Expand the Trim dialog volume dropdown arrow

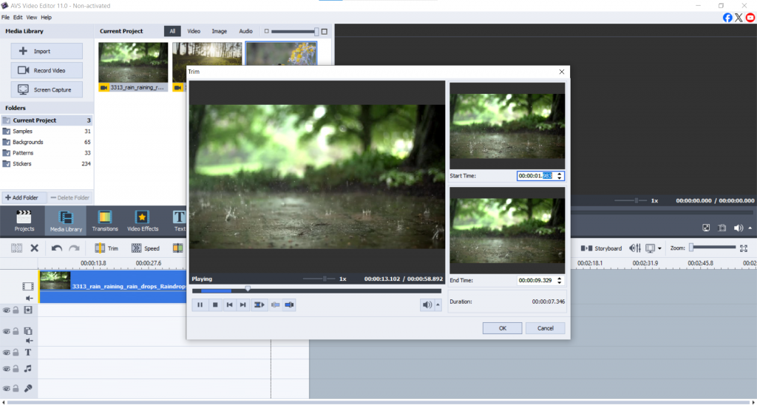pos(438,304)
